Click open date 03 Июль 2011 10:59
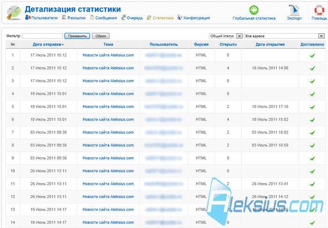Image resolution: width=328 pixels, height=228 pixels. coord(270,145)
